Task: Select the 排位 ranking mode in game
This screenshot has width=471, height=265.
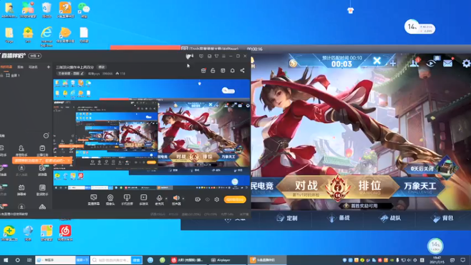Action: tap(370, 187)
